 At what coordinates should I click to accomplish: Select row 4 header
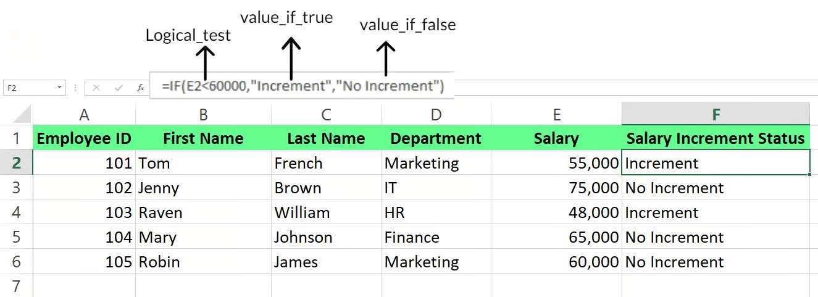click(16, 212)
